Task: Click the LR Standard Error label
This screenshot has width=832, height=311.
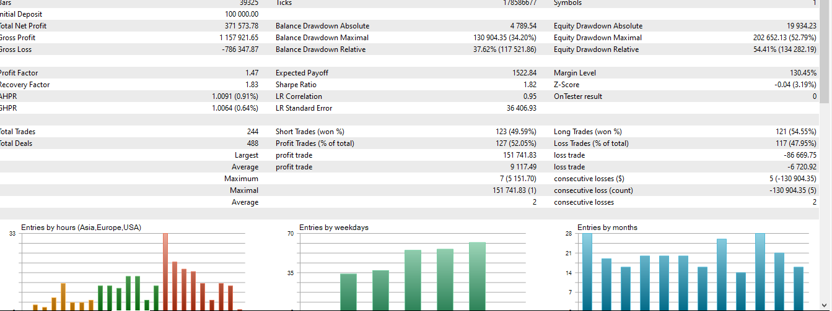Action: [304, 108]
